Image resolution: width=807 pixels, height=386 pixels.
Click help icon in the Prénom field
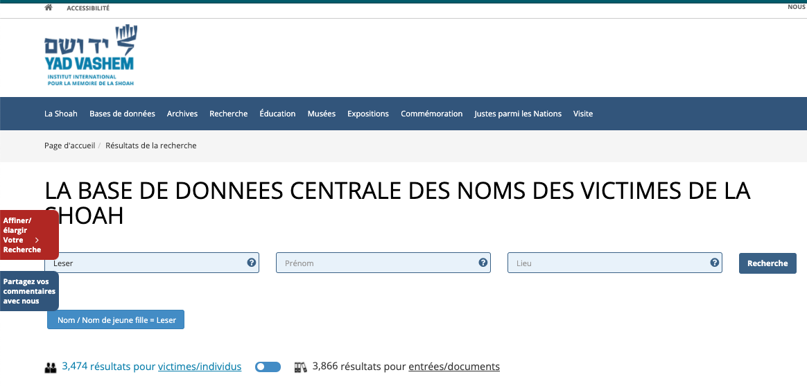click(483, 263)
